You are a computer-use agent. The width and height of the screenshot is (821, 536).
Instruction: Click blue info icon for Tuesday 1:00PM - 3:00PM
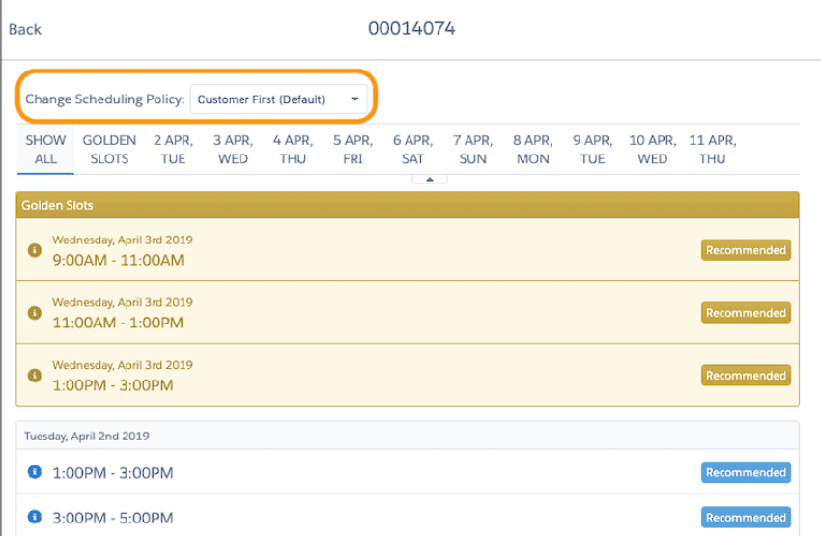pyautogui.click(x=35, y=472)
